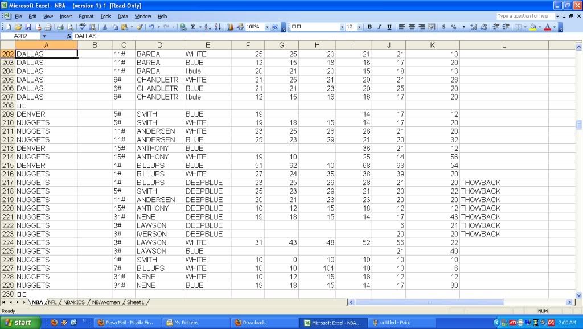Screen dimensions: 583x329
Task: Open Excel Help with the question-mark icon
Action: (x=275, y=27)
